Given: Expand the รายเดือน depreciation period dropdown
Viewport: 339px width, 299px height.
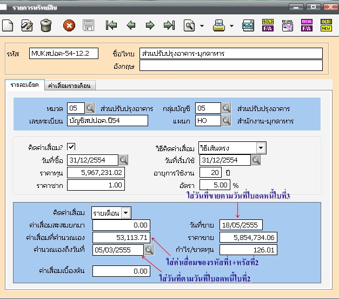Looking at the screenshot, I should pos(126,213).
